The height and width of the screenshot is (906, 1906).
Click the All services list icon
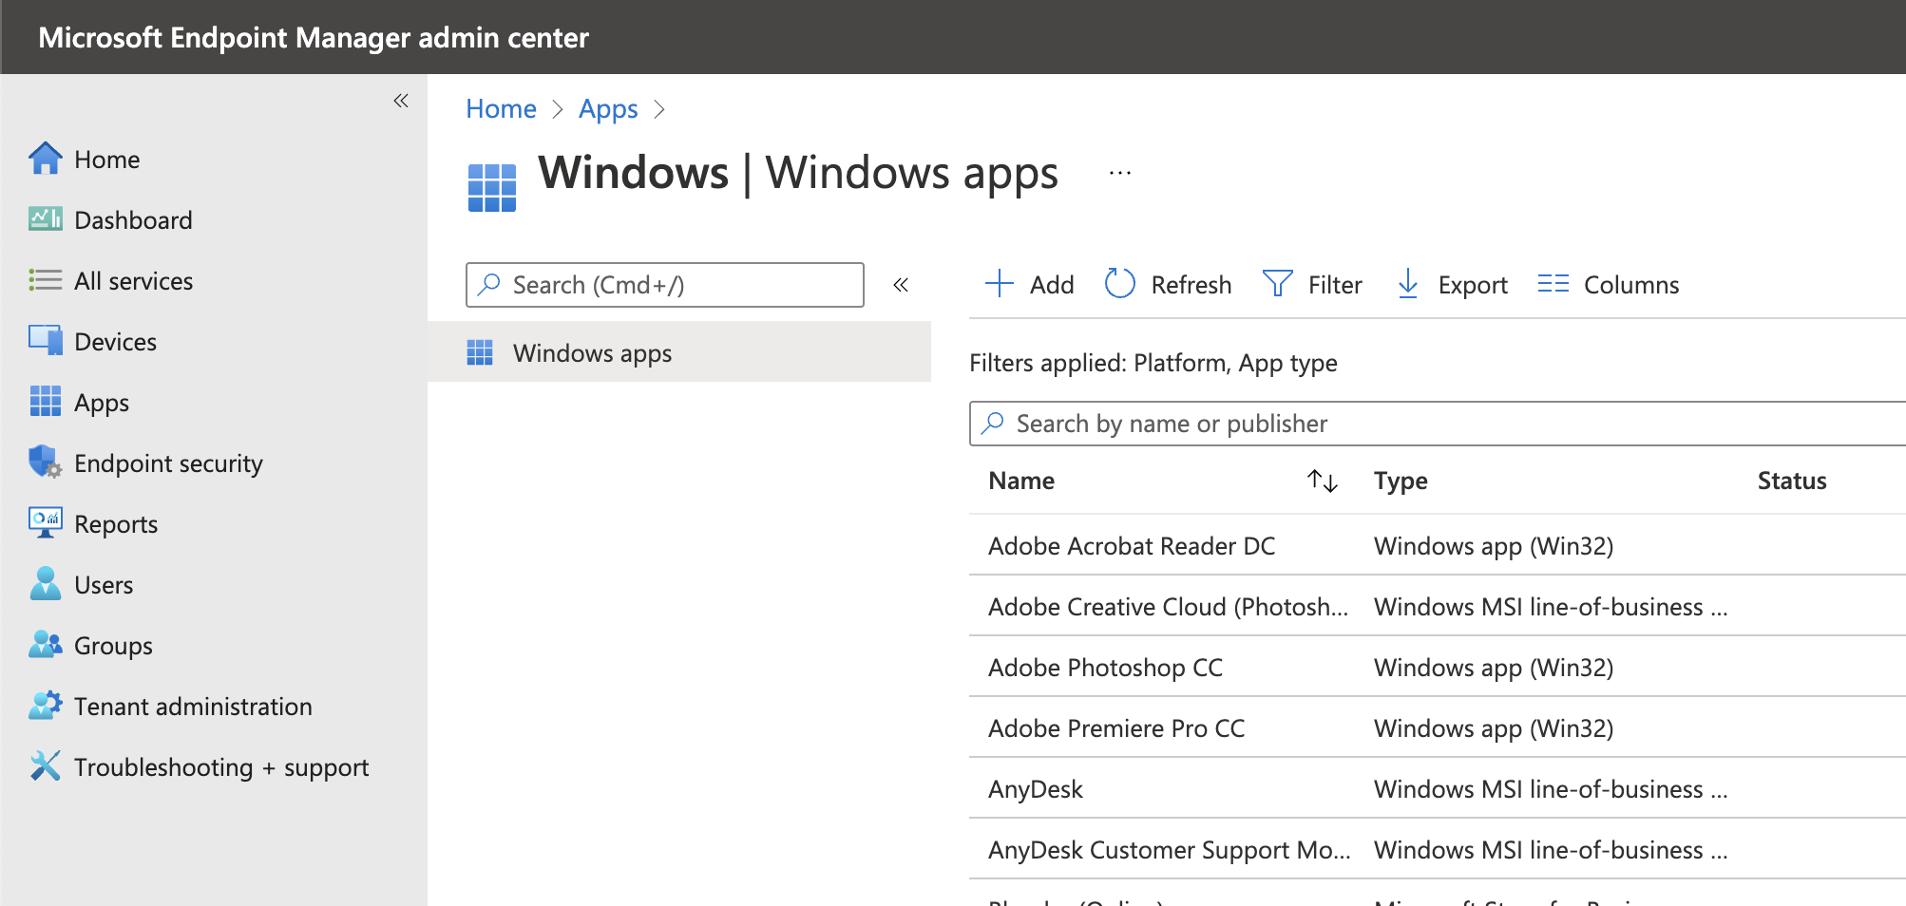[45, 280]
